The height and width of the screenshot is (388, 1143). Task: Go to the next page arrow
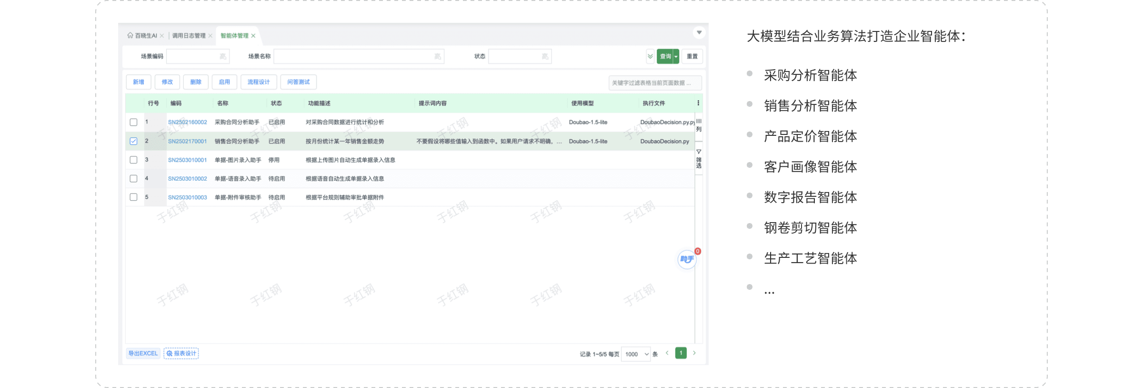(x=694, y=353)
